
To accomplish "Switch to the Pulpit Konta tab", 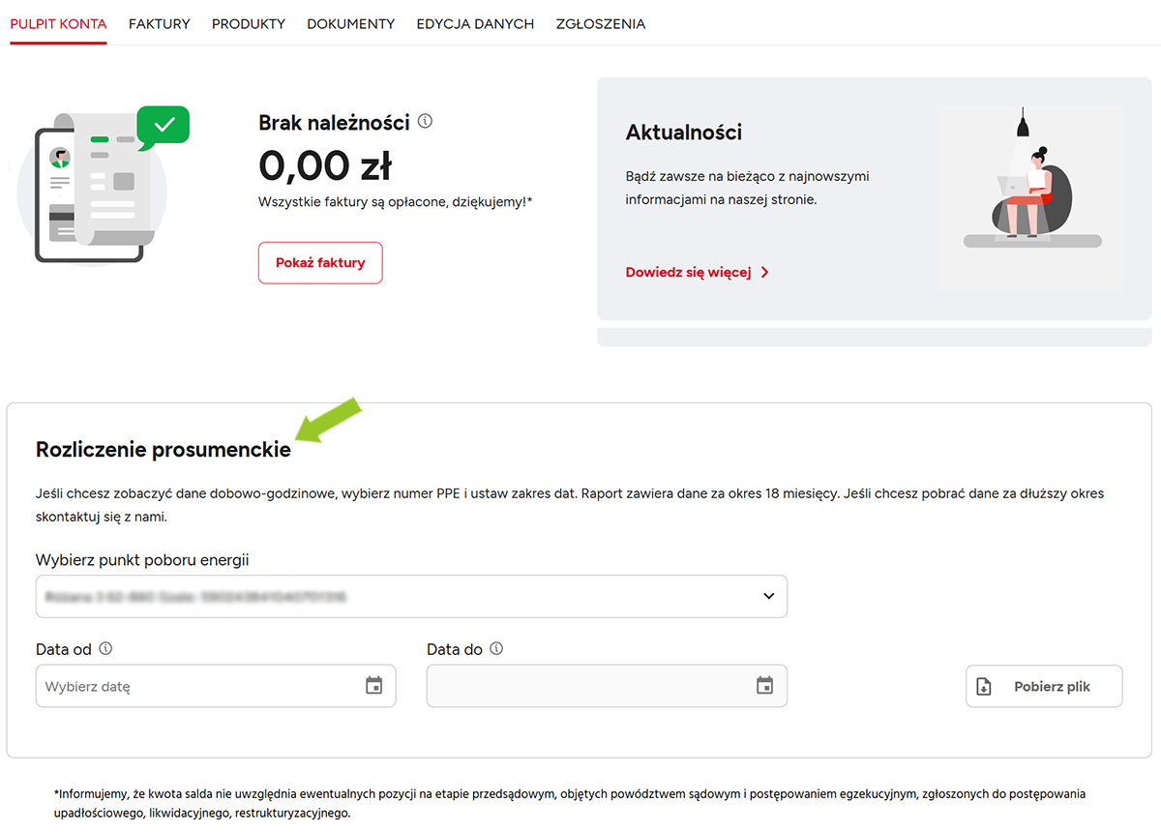I will click(58, 24).
